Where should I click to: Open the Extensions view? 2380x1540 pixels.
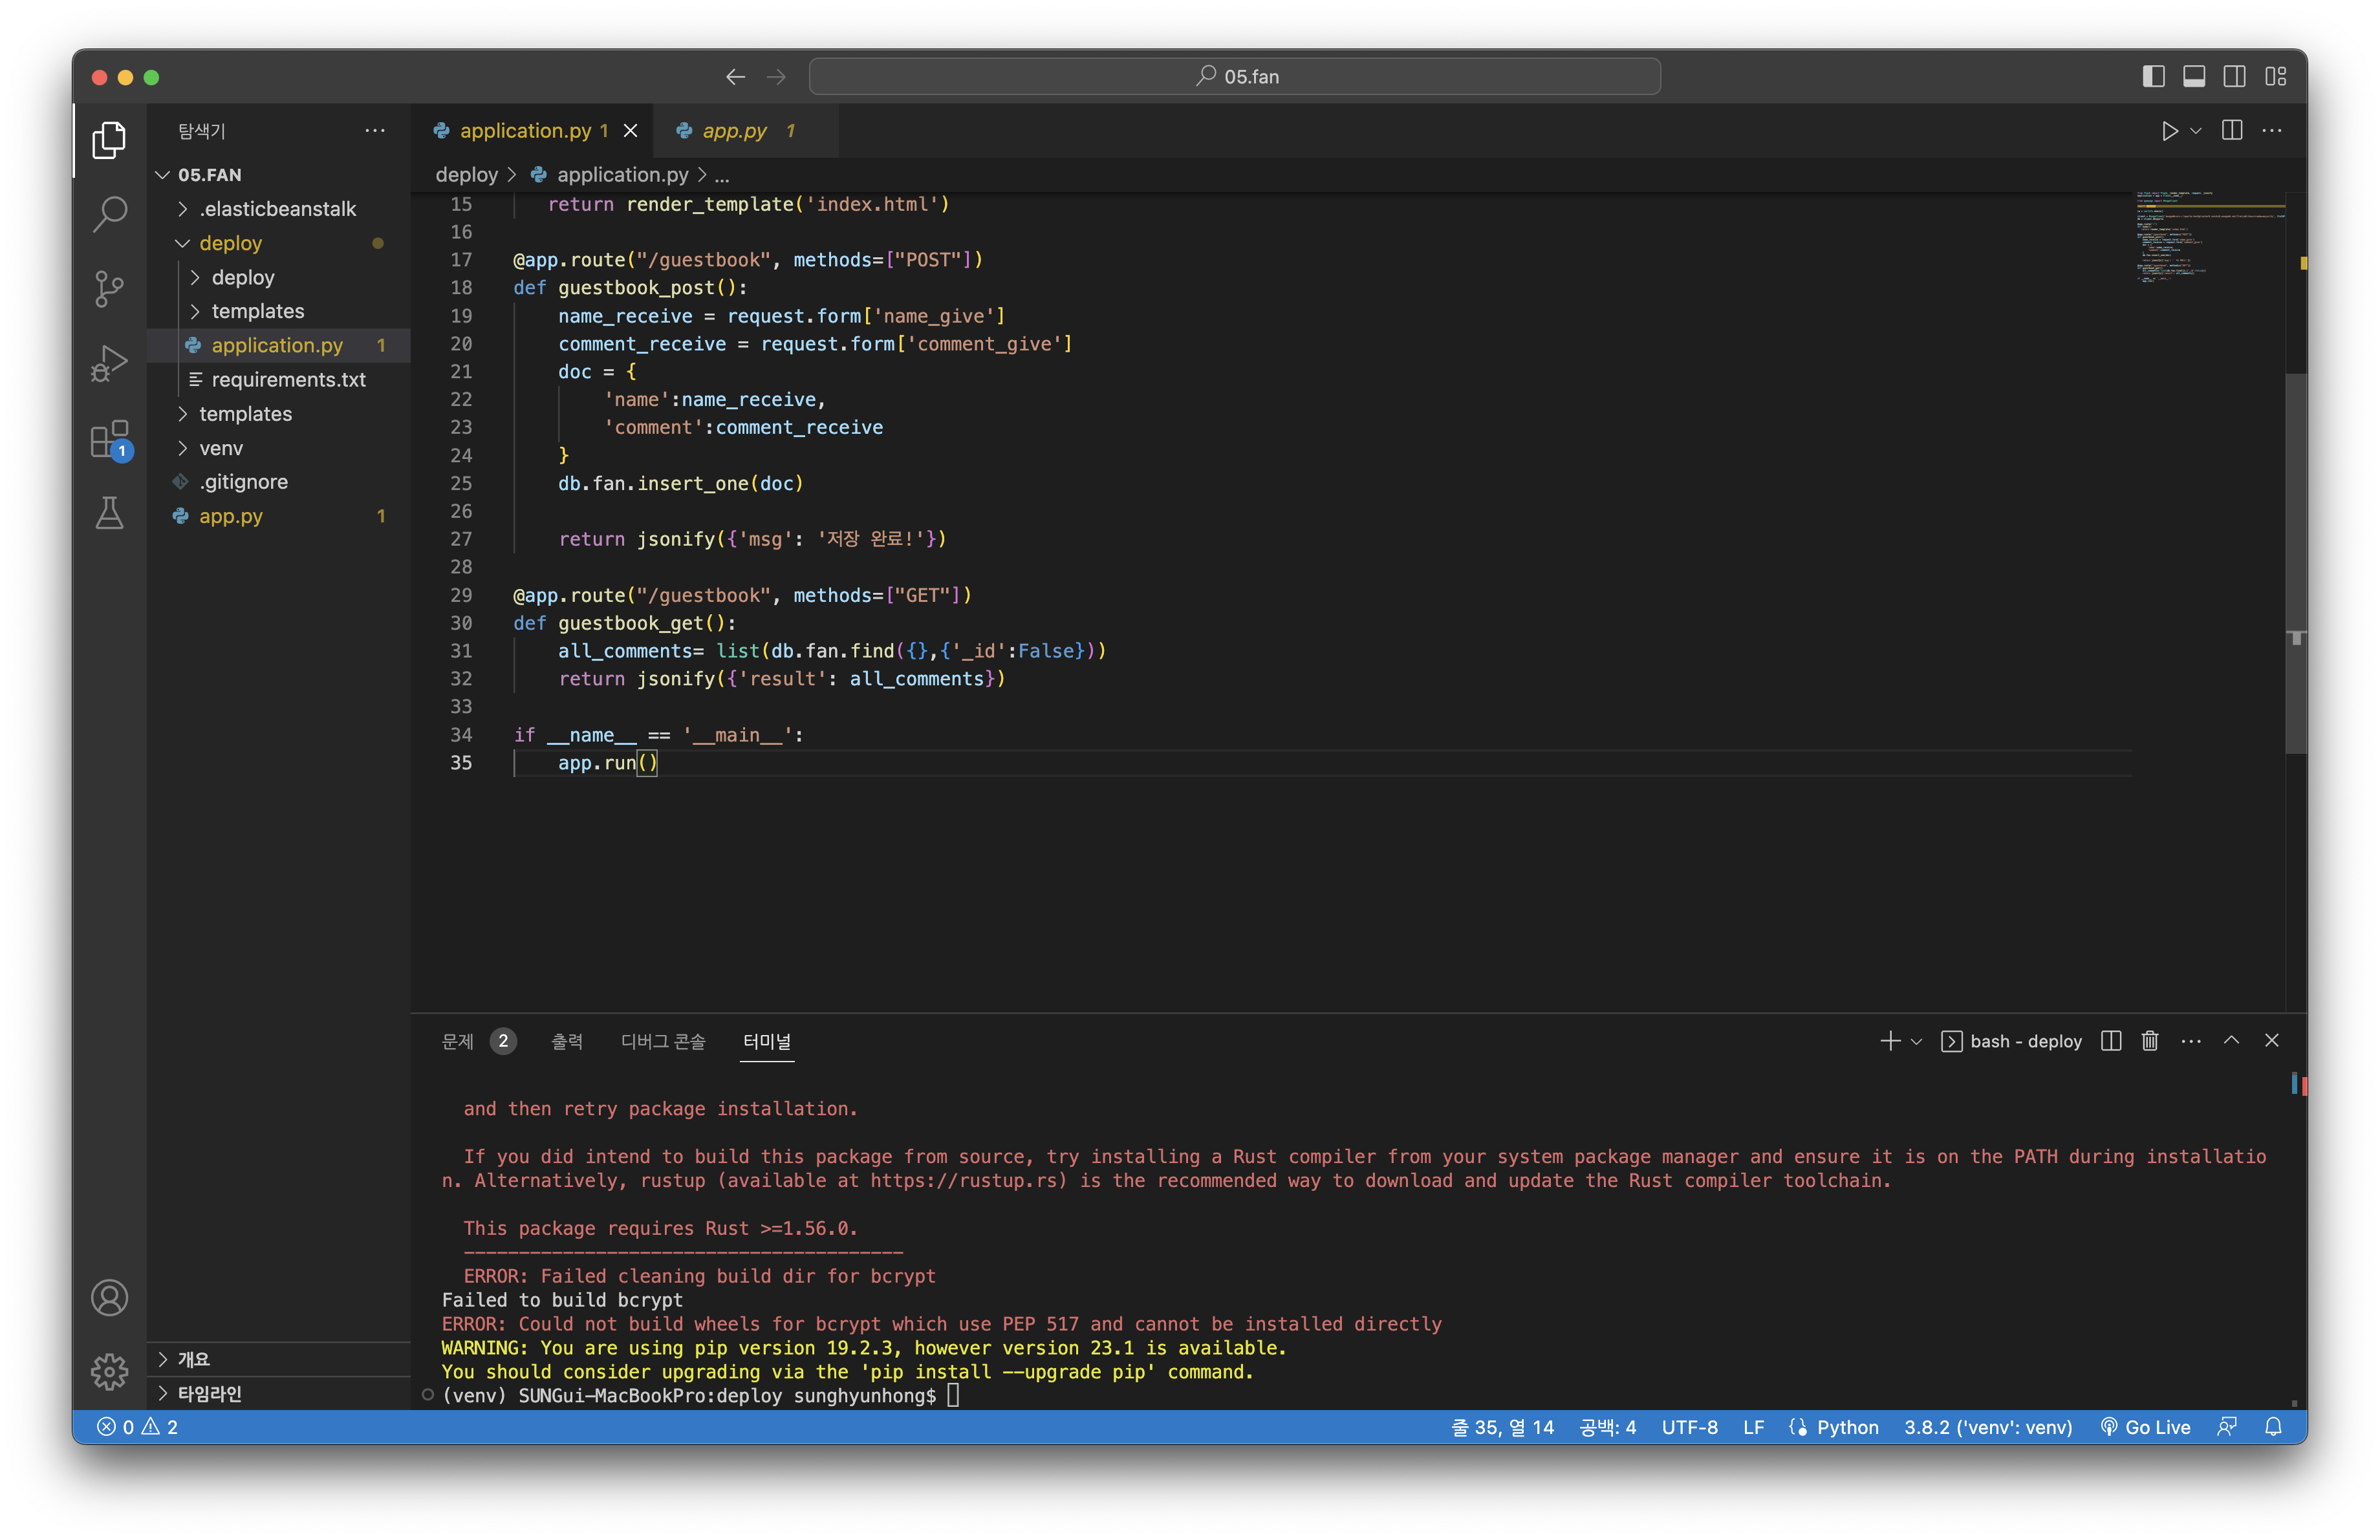(109, 439)
